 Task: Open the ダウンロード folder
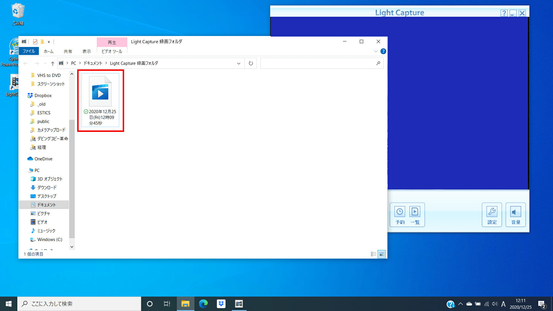click(x=43, y=187)
